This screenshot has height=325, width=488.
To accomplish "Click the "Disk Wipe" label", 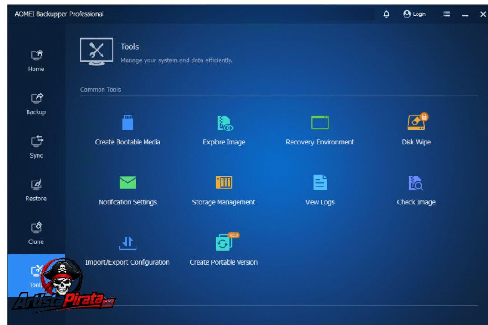I will [x=416, y=142].
